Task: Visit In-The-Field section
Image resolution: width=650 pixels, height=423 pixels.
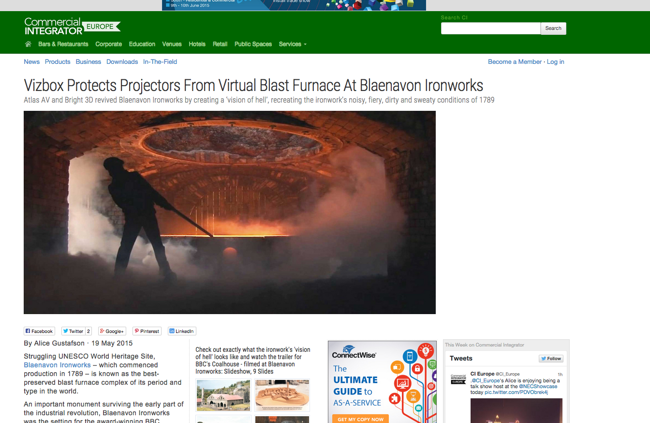Action: click(160, 61)
